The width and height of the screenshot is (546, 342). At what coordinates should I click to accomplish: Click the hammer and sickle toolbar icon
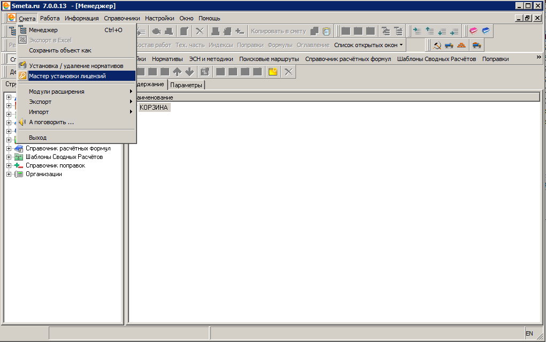437,45
